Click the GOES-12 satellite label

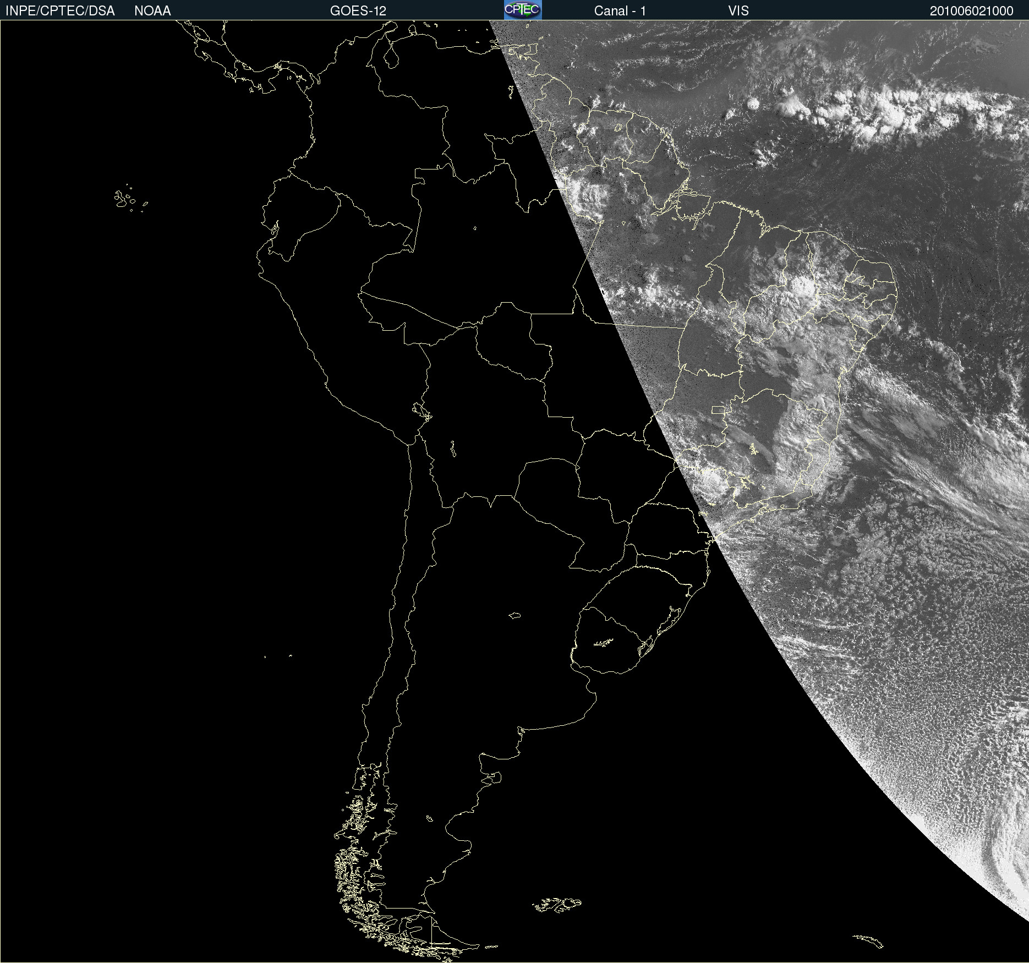click(358, 11)
